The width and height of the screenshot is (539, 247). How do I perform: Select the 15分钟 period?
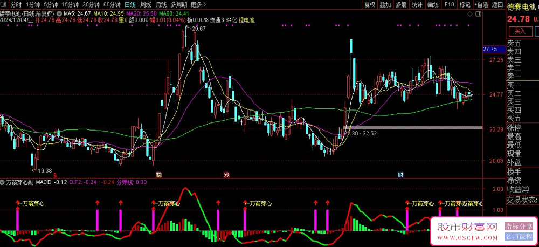(70, 5)
